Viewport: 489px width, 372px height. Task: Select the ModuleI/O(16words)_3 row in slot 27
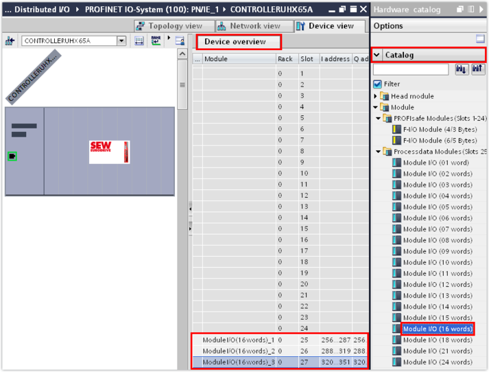pyautogui.click(x=239, y=362)
